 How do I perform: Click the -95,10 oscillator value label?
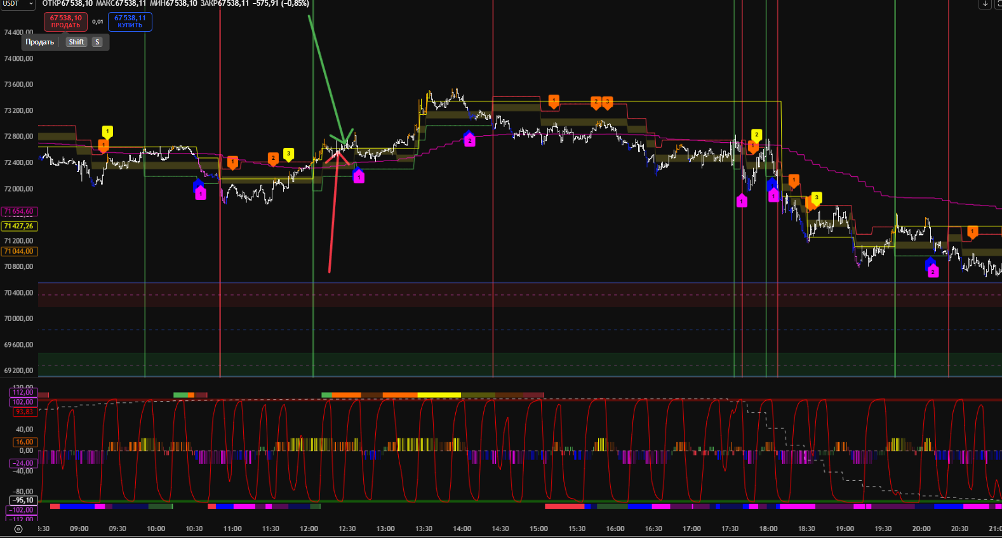(22, 500)
